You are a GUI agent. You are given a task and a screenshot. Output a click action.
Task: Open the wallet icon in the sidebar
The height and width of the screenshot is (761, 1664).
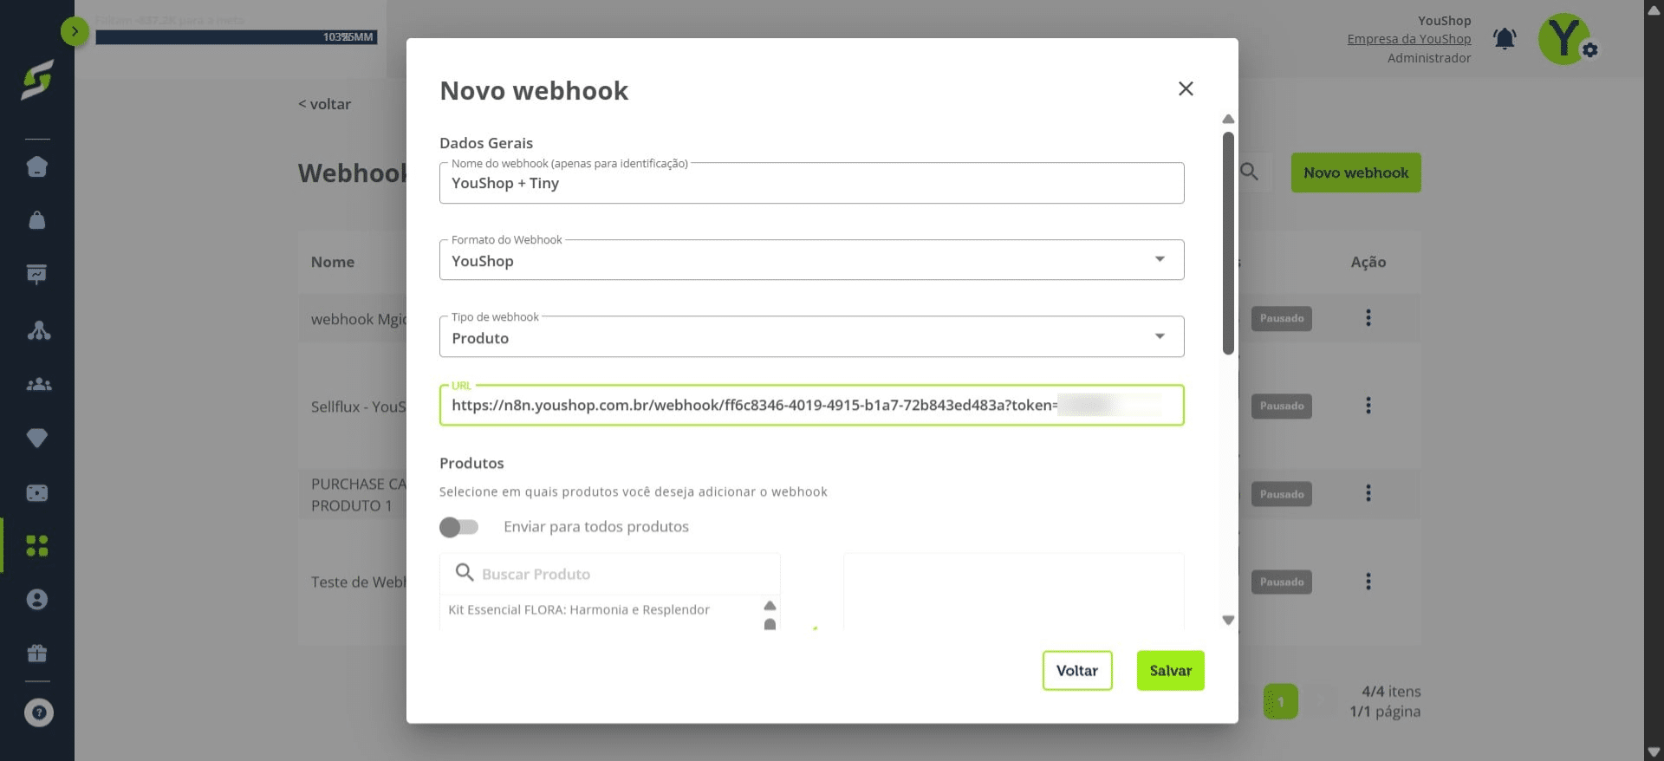(37, 492)
